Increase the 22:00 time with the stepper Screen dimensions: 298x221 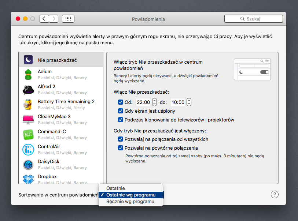(x=154, y=100)
